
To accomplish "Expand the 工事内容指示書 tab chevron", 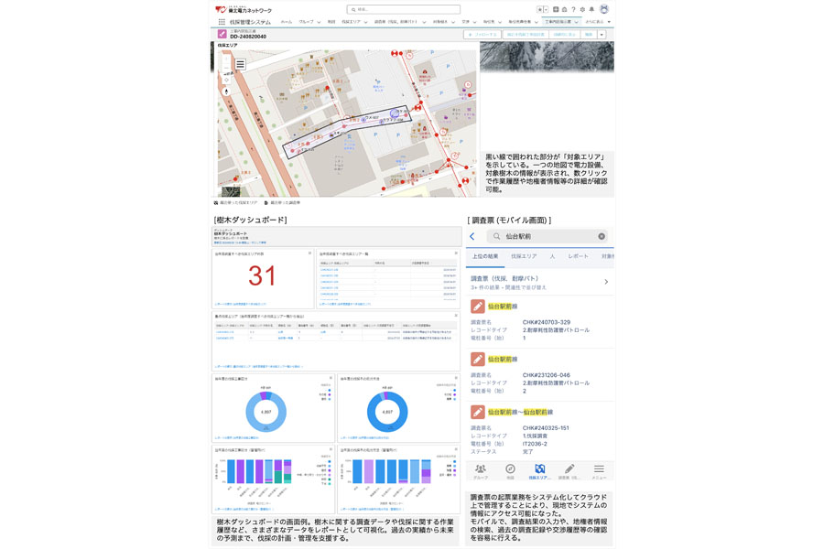I will click(577, 22).
